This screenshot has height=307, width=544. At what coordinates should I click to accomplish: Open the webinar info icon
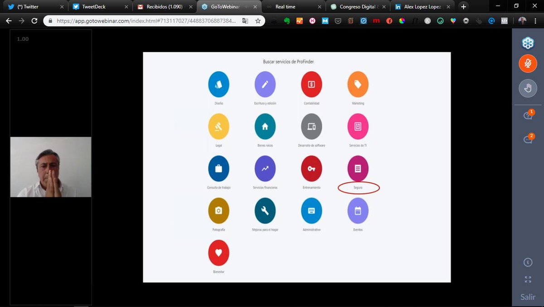[528, 262]
